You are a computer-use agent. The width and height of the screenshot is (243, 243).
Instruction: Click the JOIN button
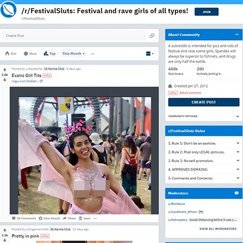pos(207,12)
